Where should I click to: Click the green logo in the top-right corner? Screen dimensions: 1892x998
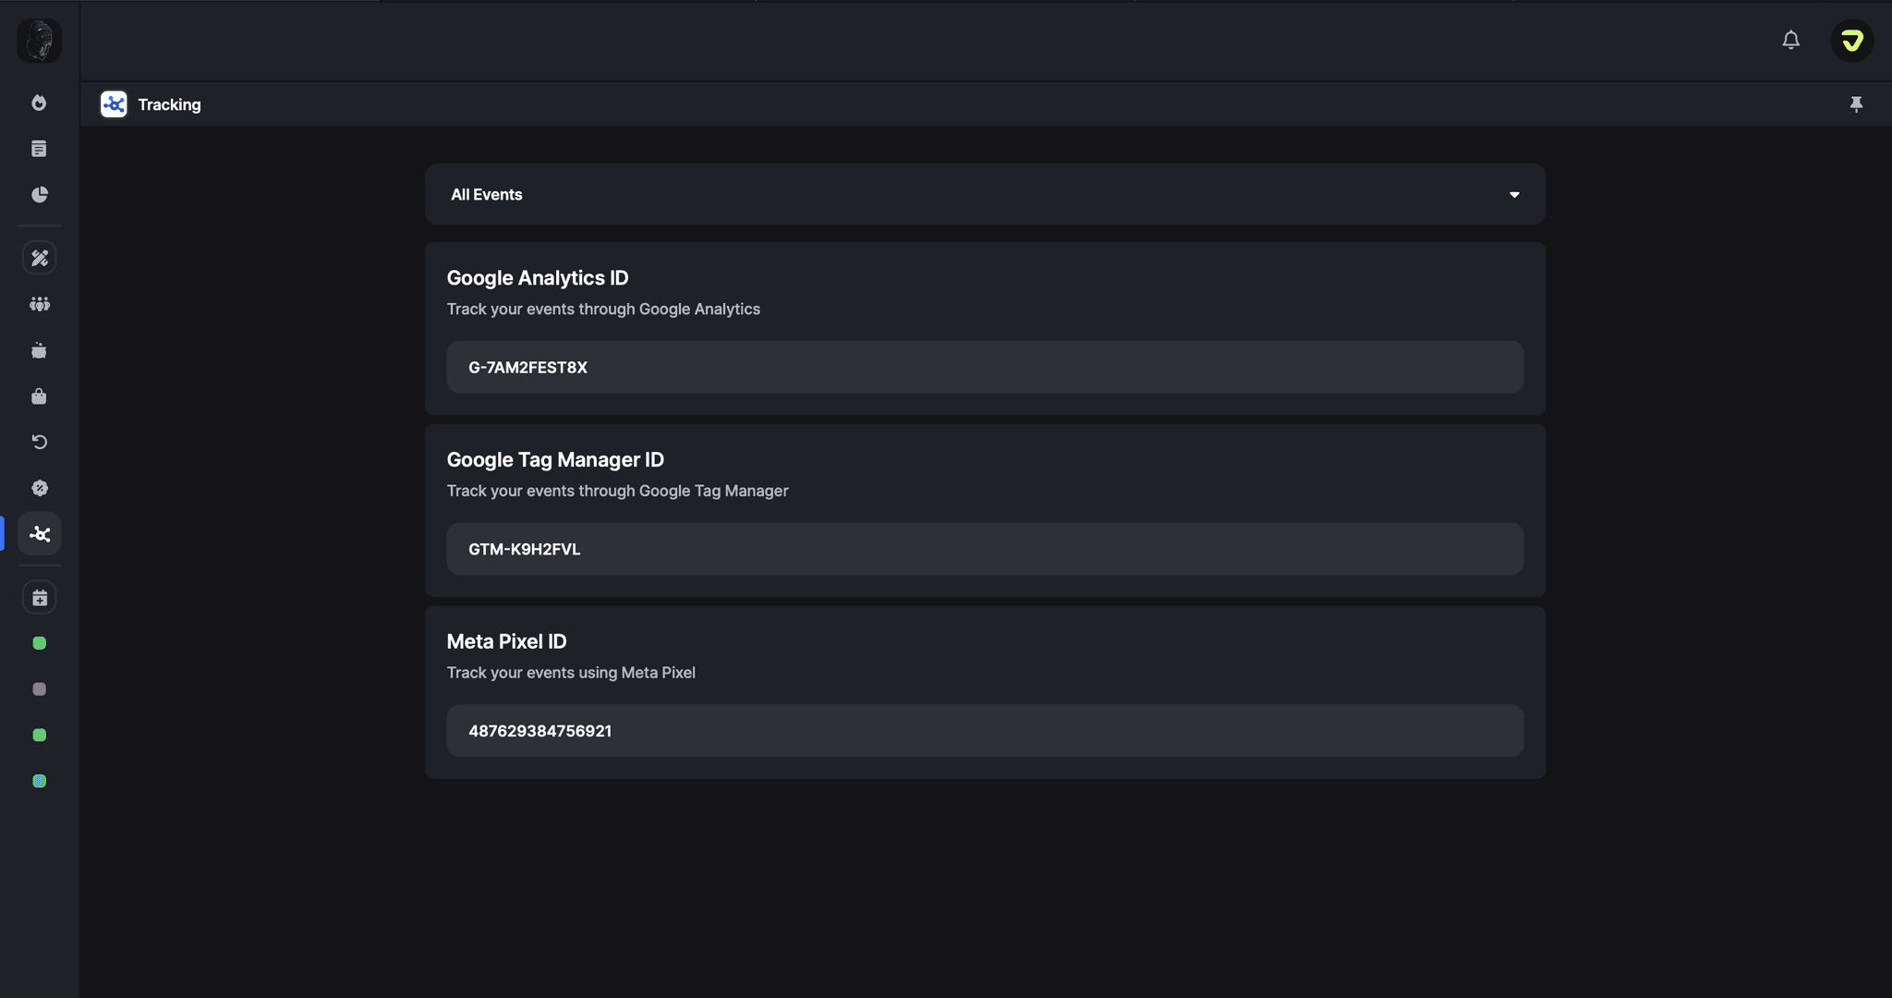(x=1850, y=41)
